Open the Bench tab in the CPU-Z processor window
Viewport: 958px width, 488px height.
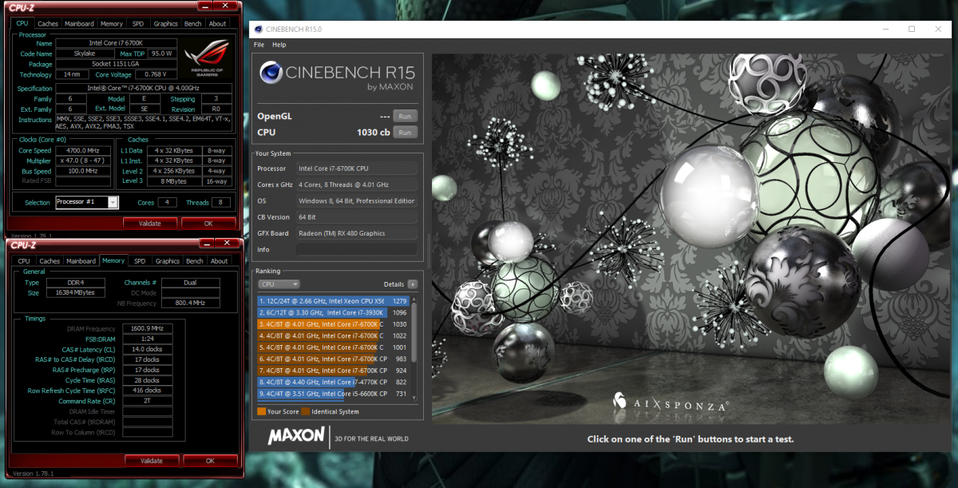point(193,24)
